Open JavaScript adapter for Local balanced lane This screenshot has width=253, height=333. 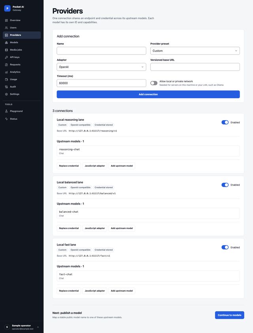pyautogui.click(x=94, y=228)
